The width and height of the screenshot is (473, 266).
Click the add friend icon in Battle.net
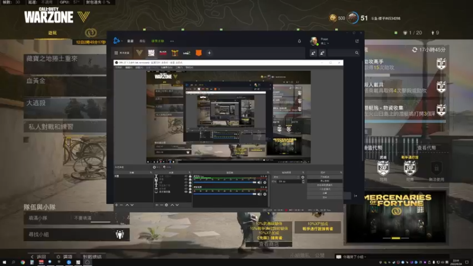(313, 53)
